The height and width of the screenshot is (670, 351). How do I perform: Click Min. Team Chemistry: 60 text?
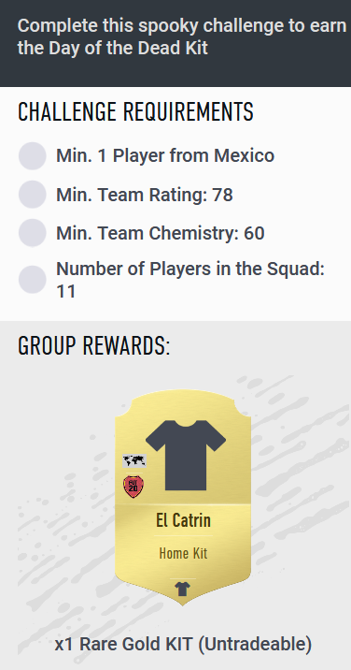pos(161,233)
